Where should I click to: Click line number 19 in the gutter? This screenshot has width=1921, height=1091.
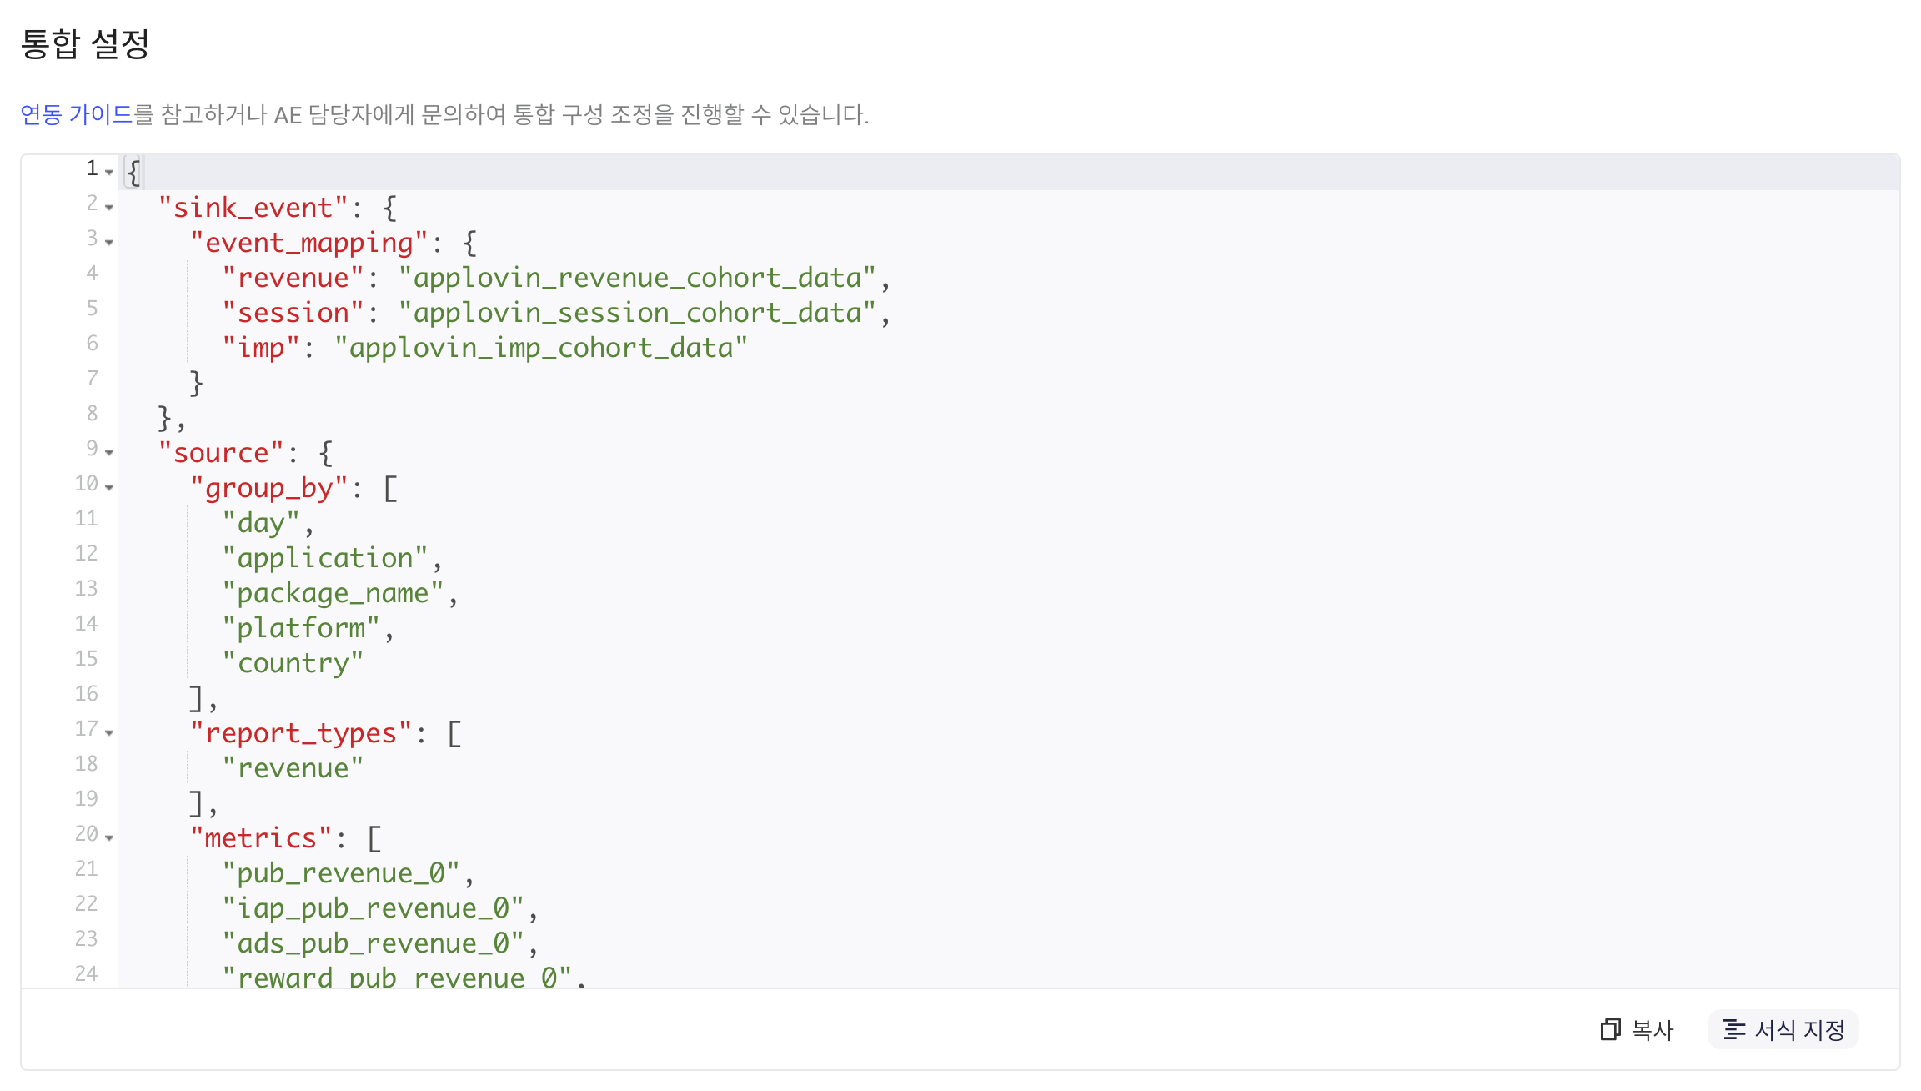pyautogui.click(x=87, y=798)
